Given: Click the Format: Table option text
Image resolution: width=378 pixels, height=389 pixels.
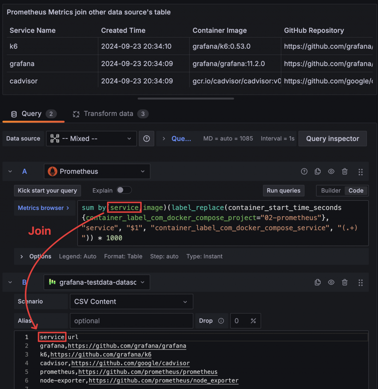Looking at the screenshot, I should click(123, 257).
